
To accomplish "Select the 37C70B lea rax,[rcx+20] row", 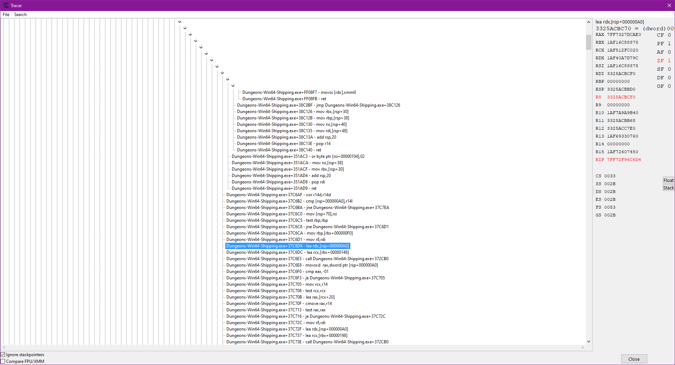I will click(281, 297).
